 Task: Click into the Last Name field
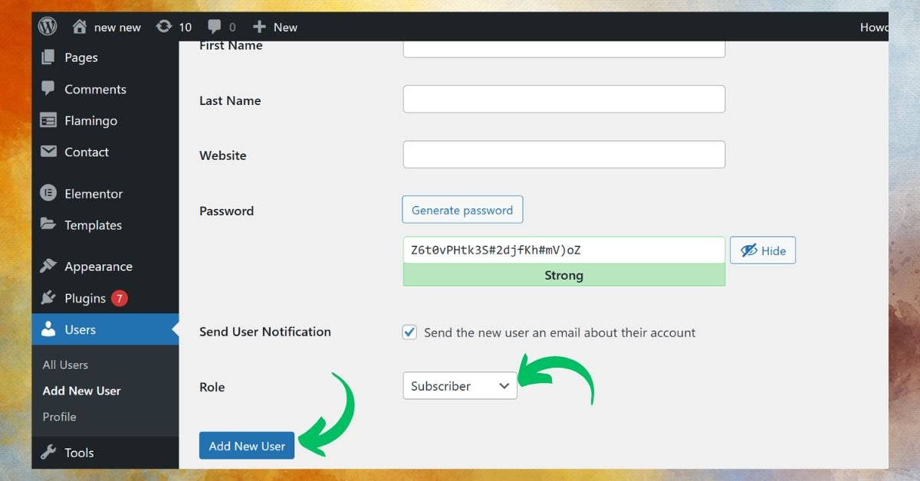(564, 99)
